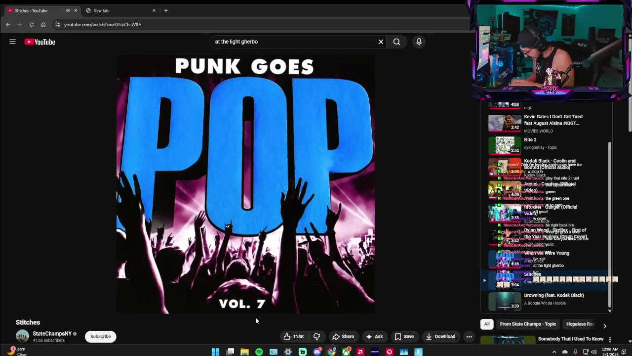
Task: Edit the search field "at the light gherbo"
Action: click(294, 42)
